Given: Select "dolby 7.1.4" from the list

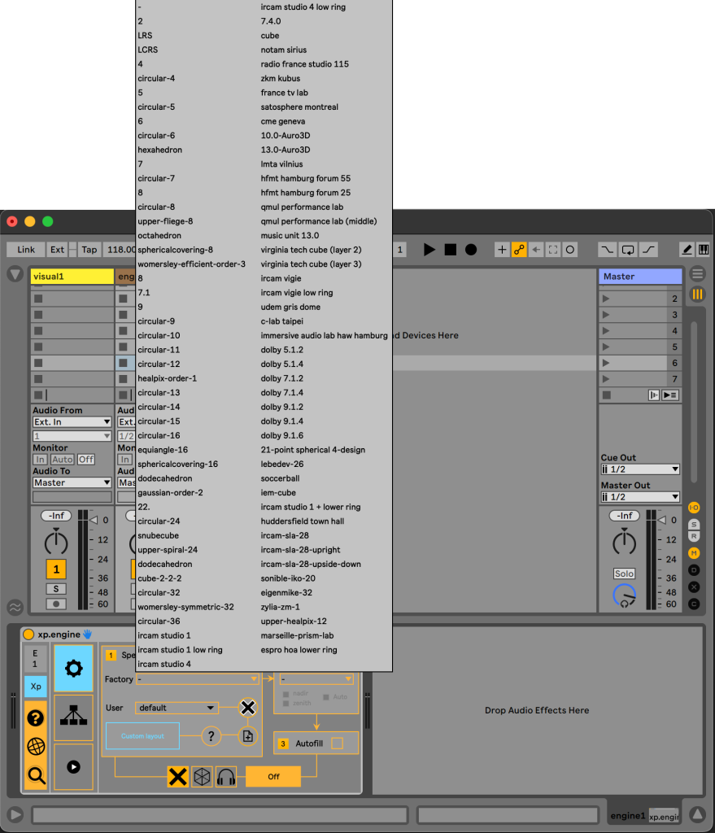Looking at the screenshot, I should (281, 393).
